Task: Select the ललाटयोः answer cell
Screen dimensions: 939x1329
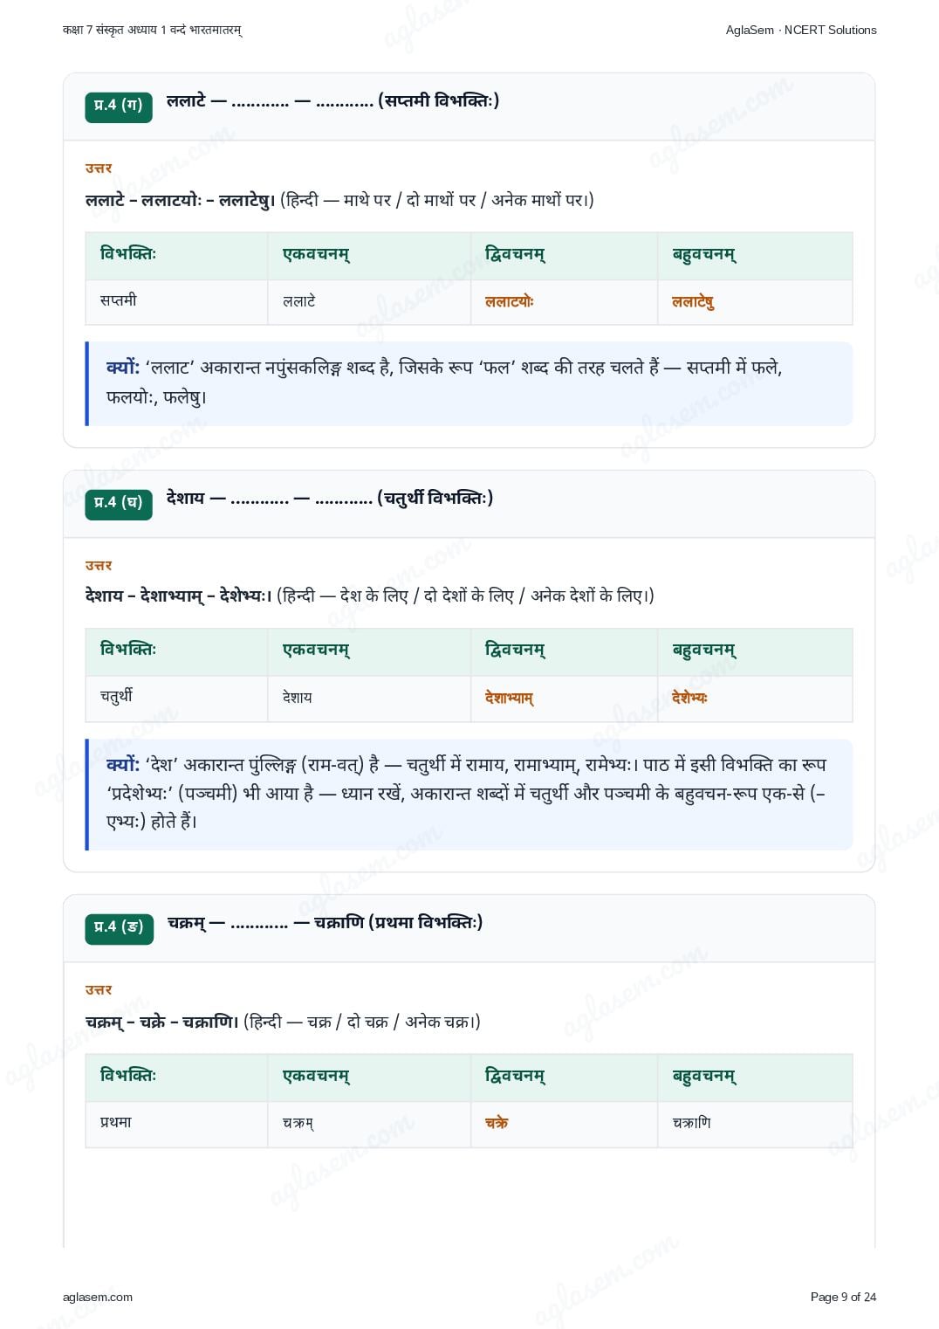Action: coord(564,302)
